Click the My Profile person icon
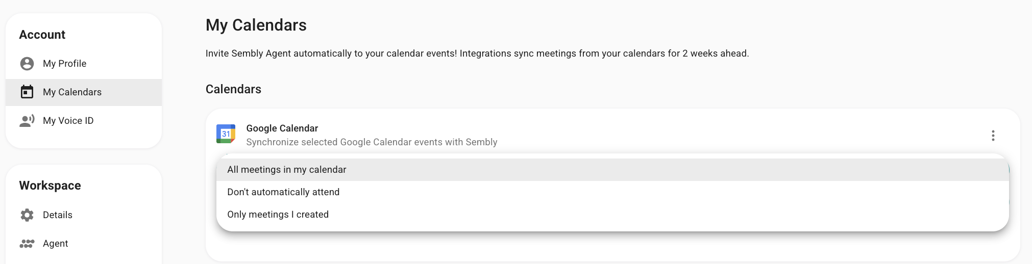This screenshot has height=264, width=1032. pyautogui.click(x=27, y=64)
